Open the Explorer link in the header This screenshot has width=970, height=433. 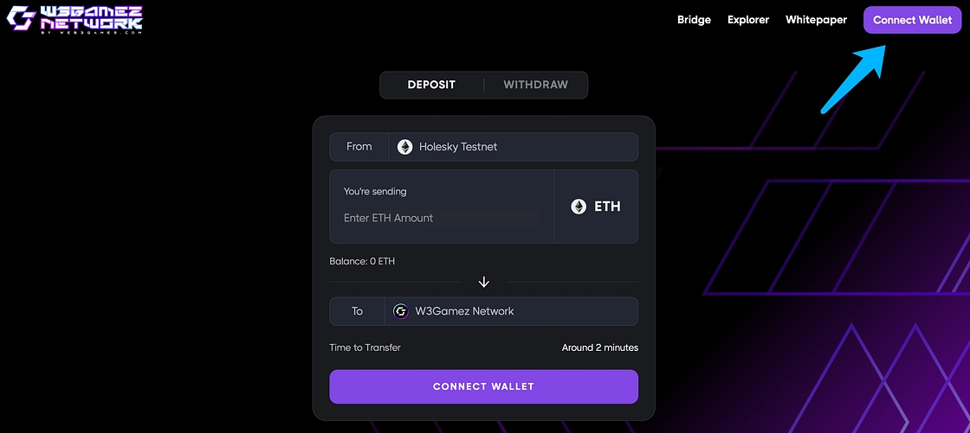coord(748,20)
